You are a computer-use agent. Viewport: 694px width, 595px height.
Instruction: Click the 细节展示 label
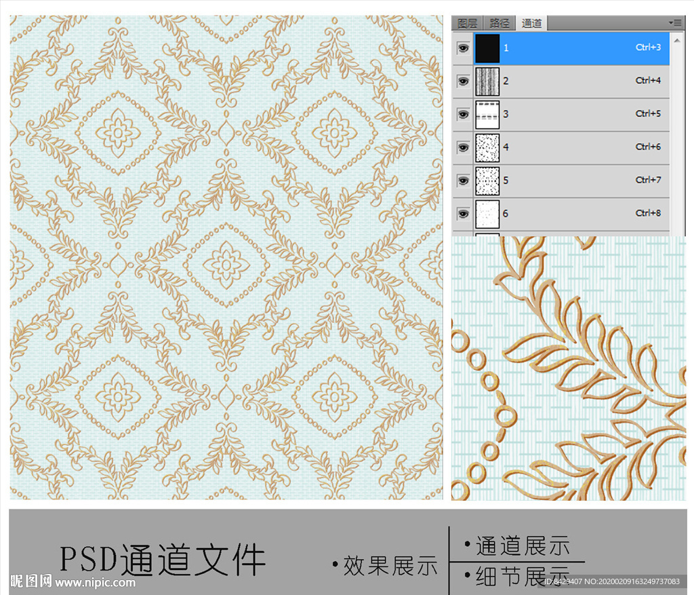coord(523,576)
